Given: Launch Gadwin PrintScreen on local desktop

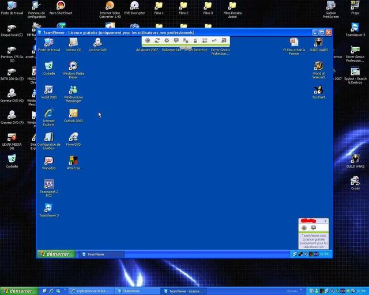Looking at the screenshot, I should pos(330,10).
